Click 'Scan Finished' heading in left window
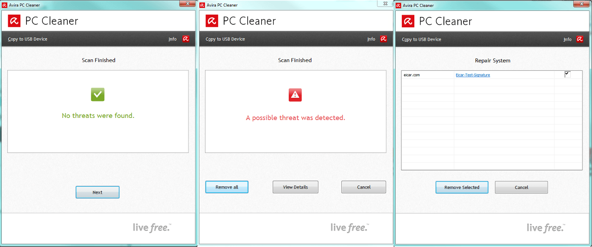Screen dimensions: 592x247 pos(99,60)
